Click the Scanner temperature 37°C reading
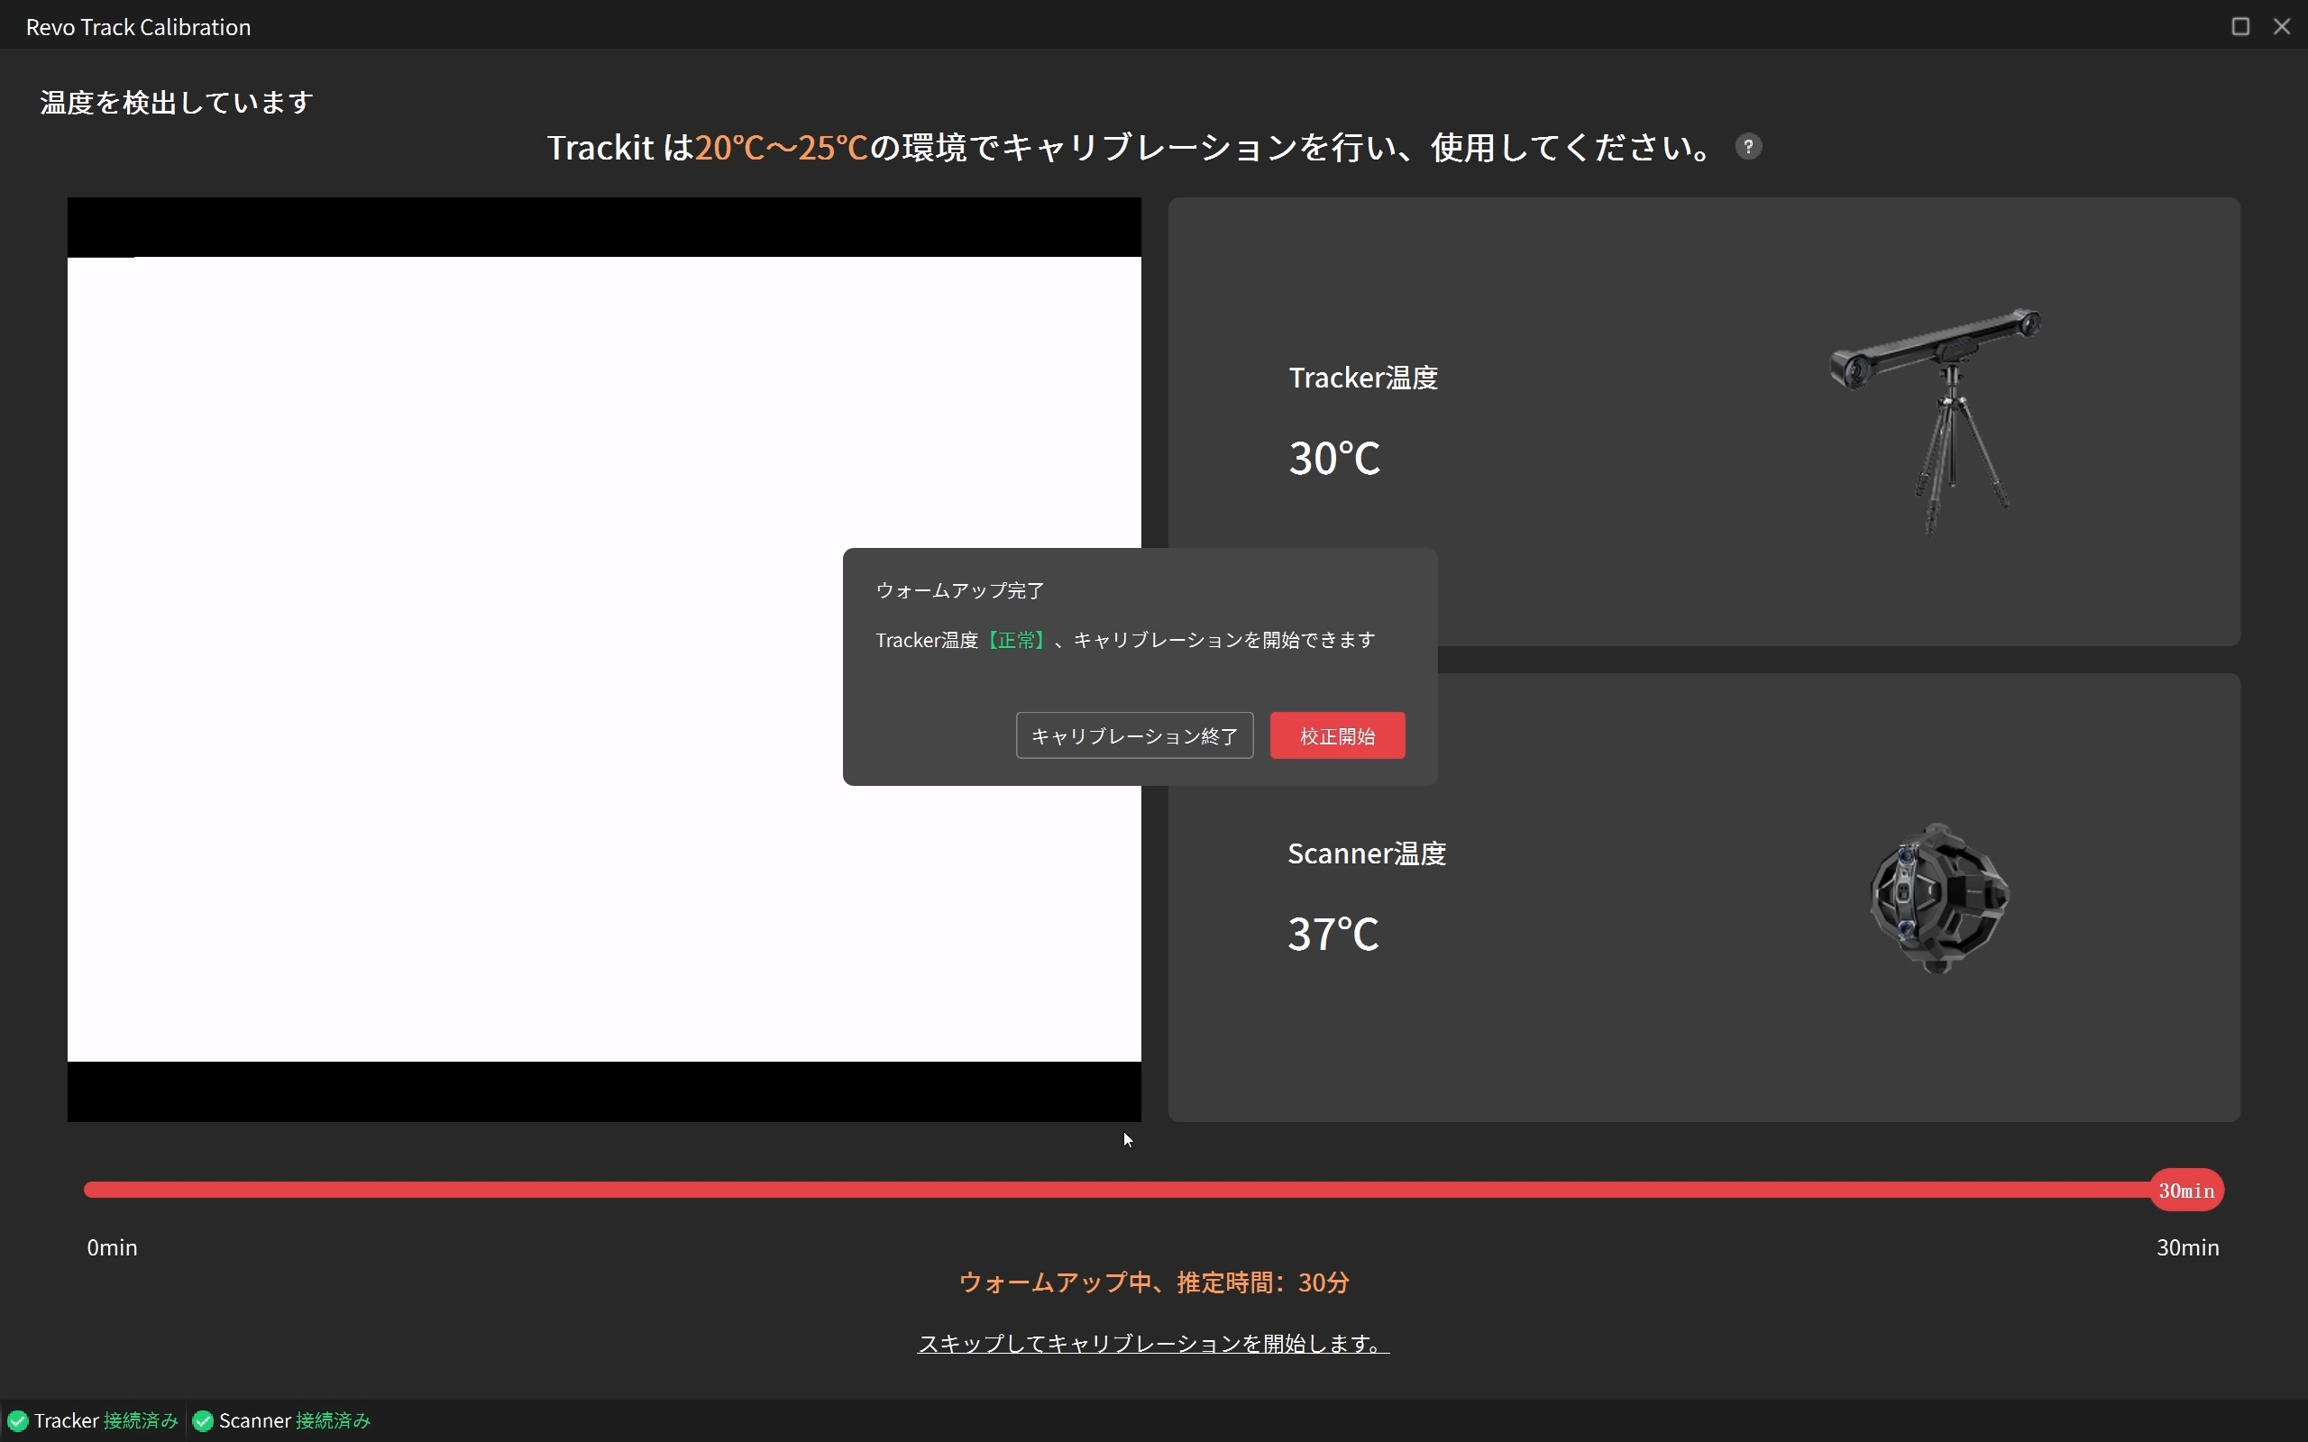The width and height of the screenshot is (2308, 1442). tap(1333, 934)
